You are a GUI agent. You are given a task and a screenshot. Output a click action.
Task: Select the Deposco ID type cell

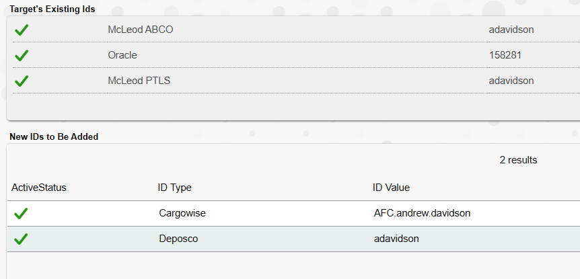tap(179, 239)
